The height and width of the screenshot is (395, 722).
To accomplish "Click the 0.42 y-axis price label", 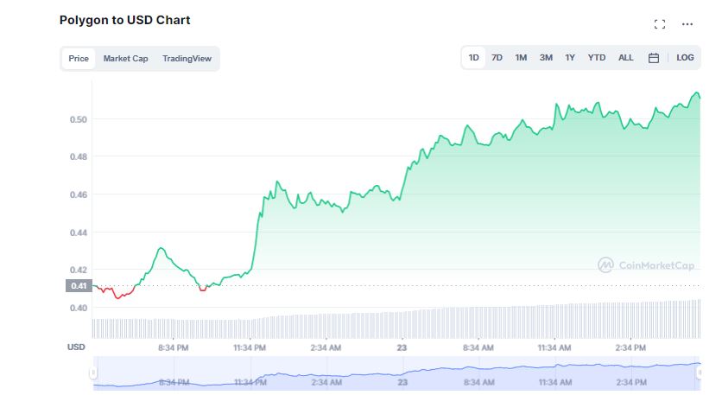I will 79,270.
